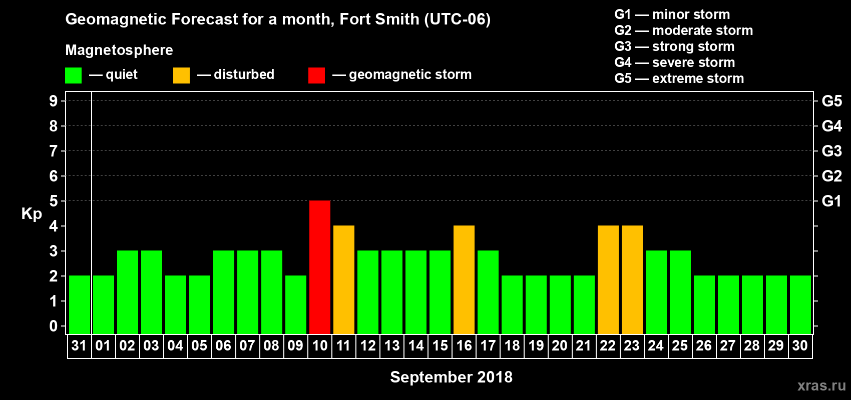Select the green bar for day 02
The image size is (851, 400).
pos(128,292)
